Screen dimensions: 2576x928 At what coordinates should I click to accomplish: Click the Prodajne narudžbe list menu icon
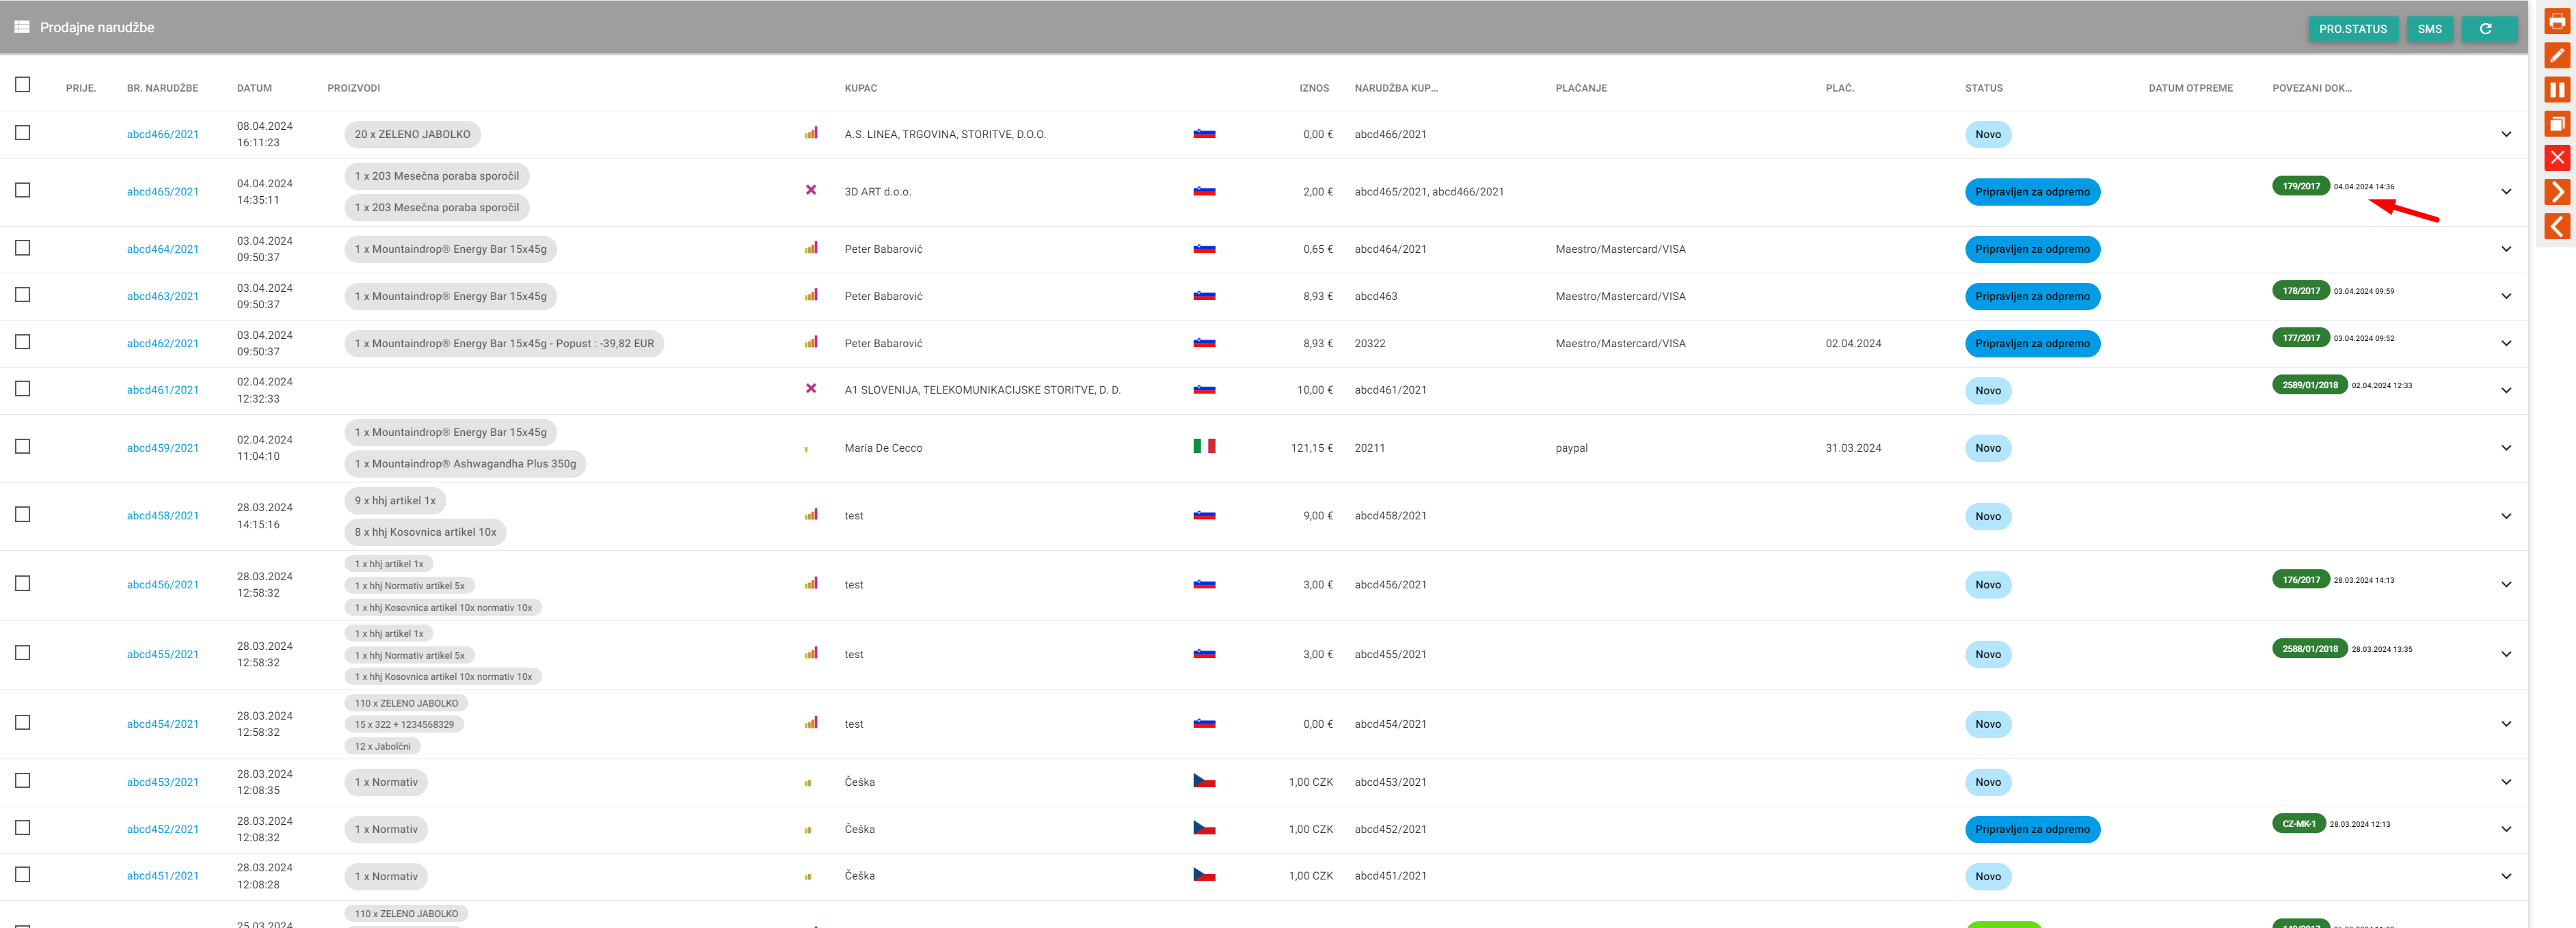21,27
